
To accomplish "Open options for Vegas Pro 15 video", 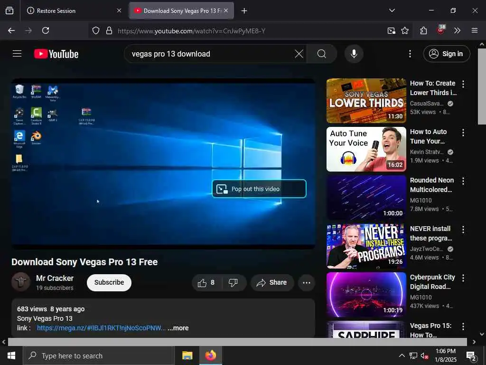I will [x=463, y=326].
